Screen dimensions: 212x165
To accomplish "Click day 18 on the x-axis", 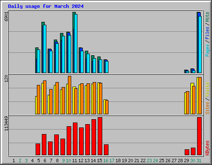I will tap(118, 160).
